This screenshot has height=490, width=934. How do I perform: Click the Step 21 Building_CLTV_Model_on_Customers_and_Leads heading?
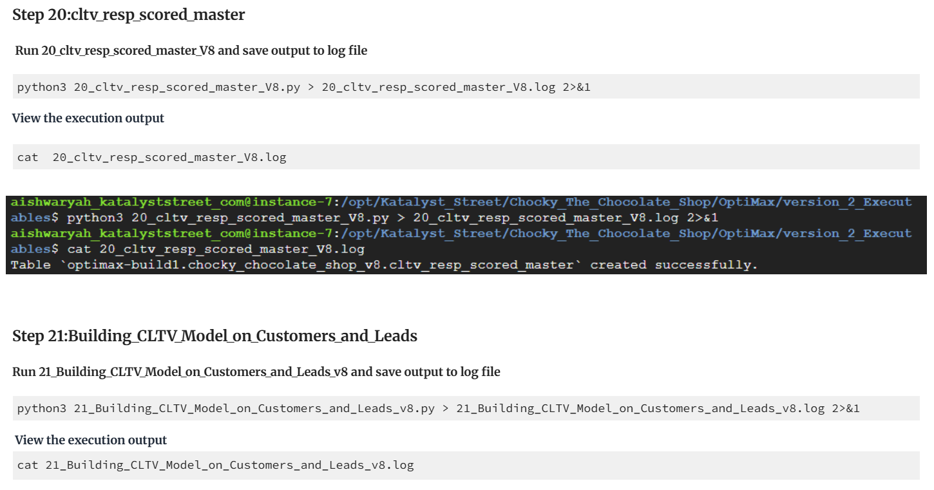point(214,336)
